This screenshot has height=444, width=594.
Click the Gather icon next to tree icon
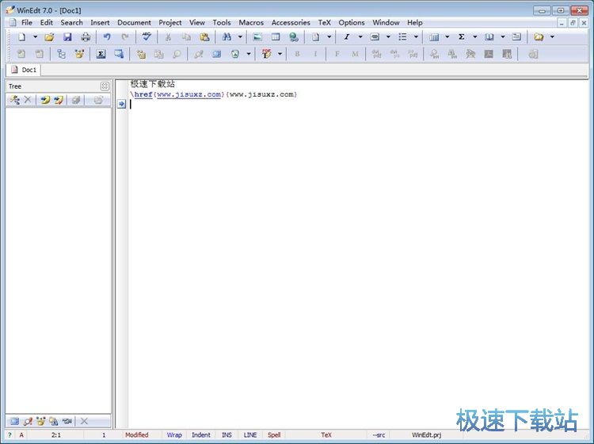coord(79,54)
